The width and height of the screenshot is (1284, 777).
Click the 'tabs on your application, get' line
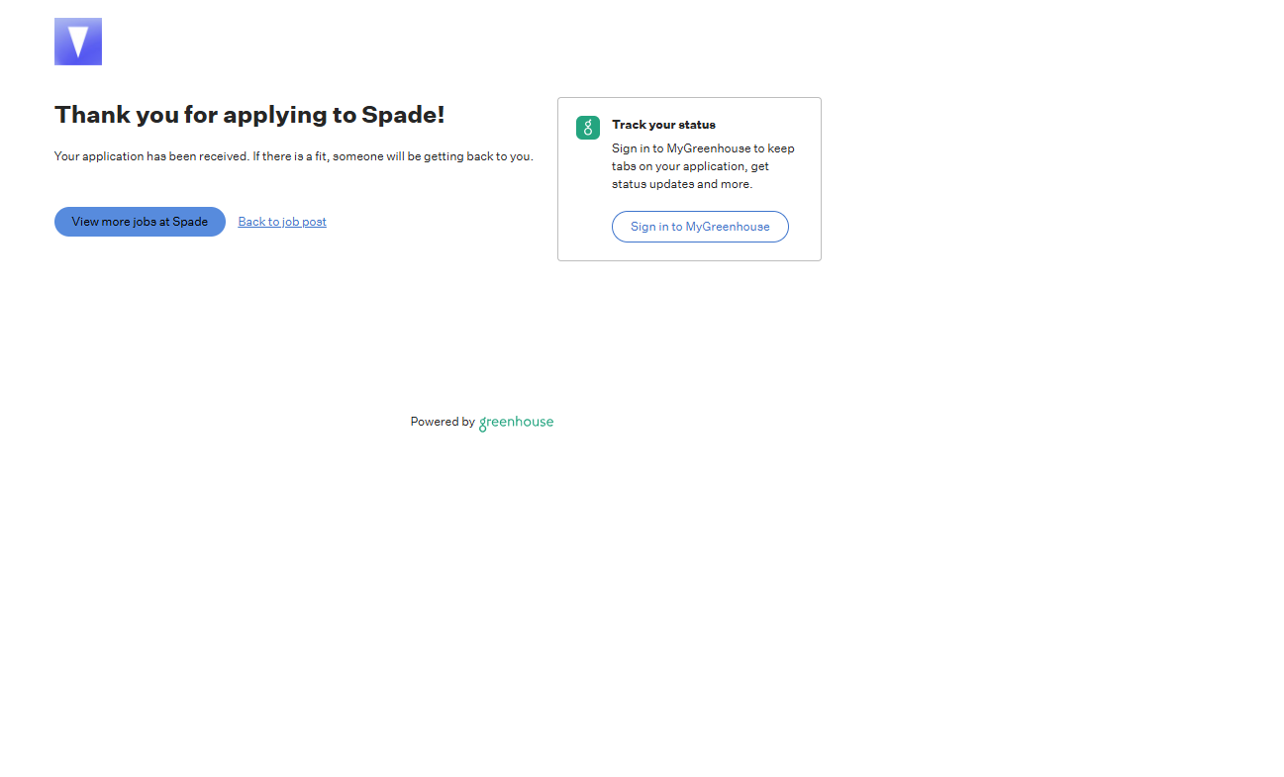click(x=690, y=166)
